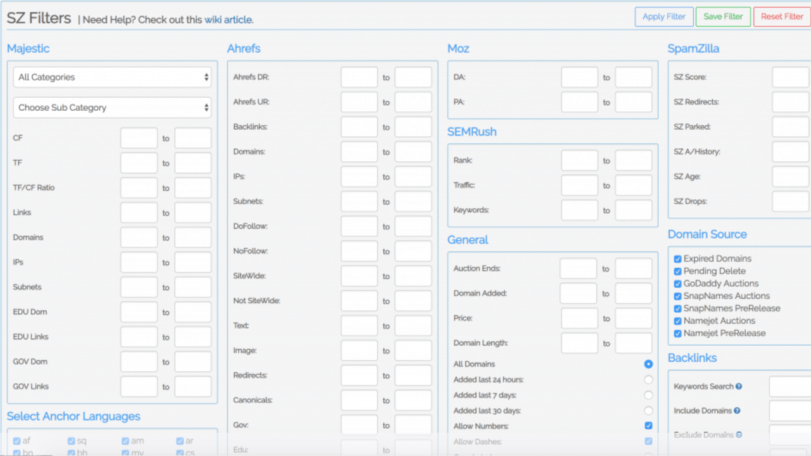Uncheck the Pending Delete checkbox
Screen dimensions: 811x456
[x=678, y=271]
